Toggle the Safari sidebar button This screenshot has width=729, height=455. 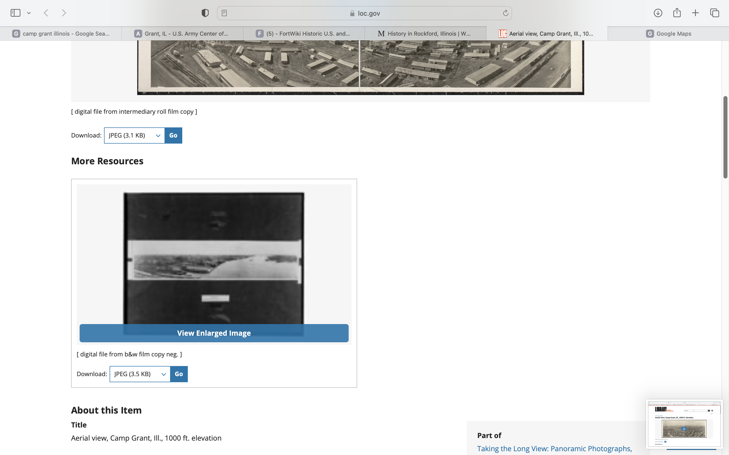pos(15,13)
